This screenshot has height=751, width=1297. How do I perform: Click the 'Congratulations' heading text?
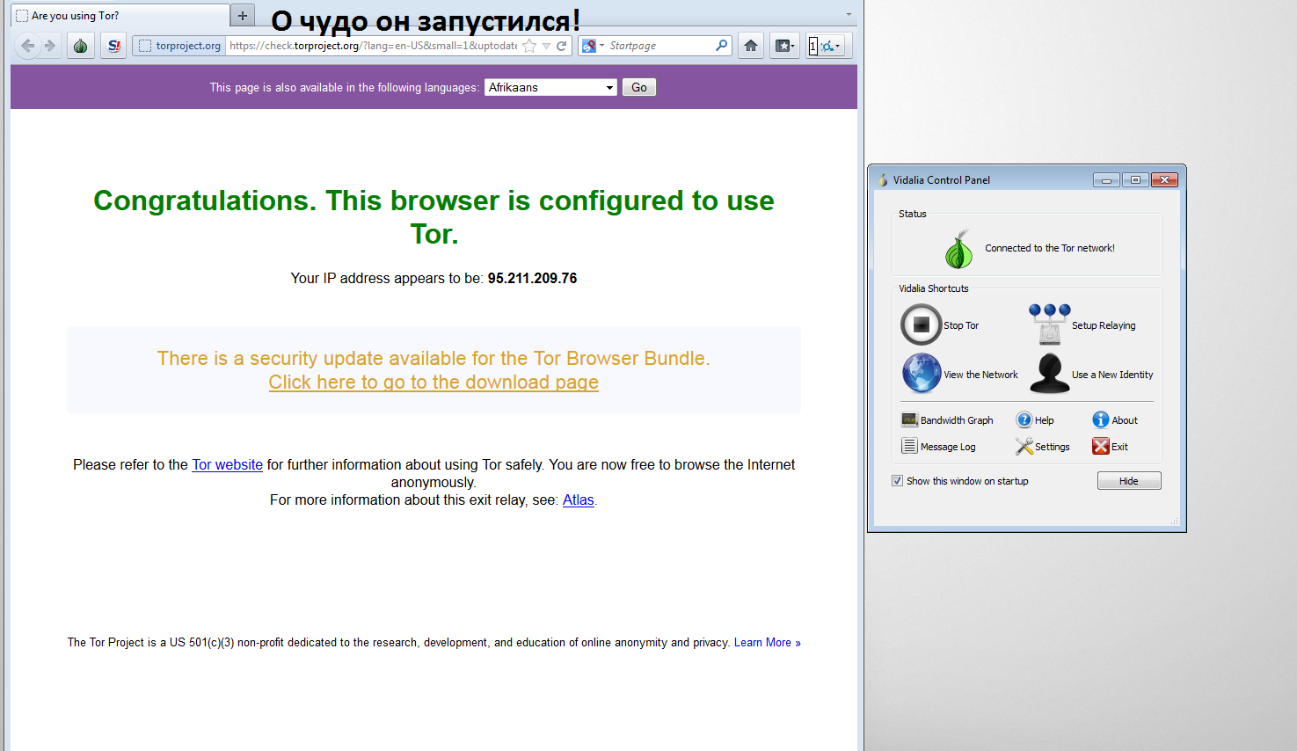(434, 217)
